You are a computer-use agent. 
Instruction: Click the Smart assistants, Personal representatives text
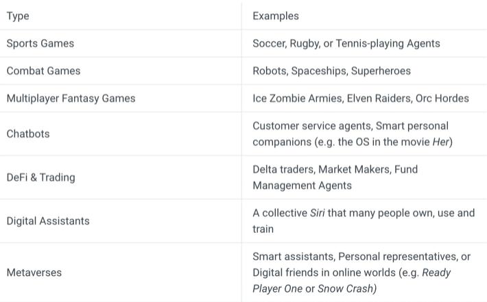(361, 257)
